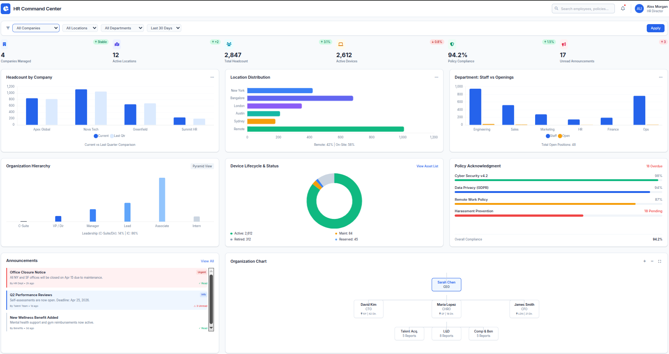The height and width of the screenshot is (354, 669).
Task: Click the search magnifier icon
Action: point(556,9)
